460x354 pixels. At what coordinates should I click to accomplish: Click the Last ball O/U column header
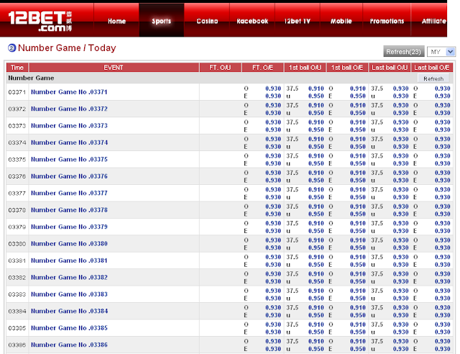pyautogui.click(x=390, y=68)
